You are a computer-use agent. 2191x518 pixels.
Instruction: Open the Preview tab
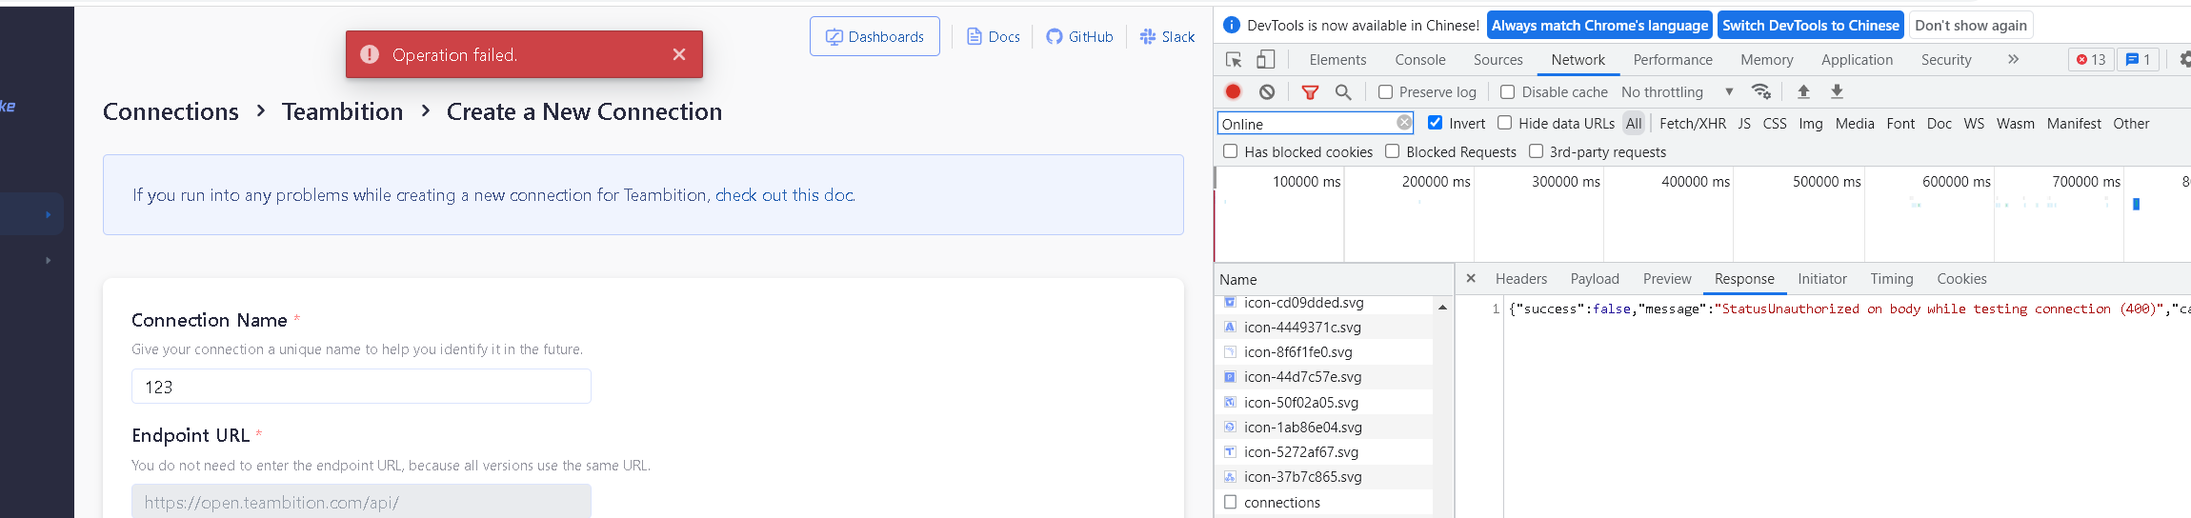tap(1667, 279)
